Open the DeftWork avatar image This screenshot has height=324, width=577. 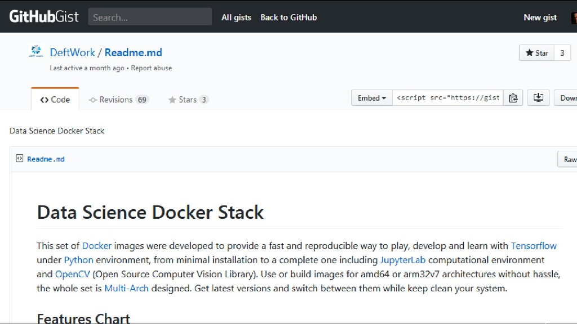point(35,51)
